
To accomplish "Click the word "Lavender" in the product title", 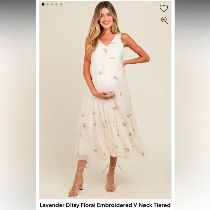I will (52, 205).
